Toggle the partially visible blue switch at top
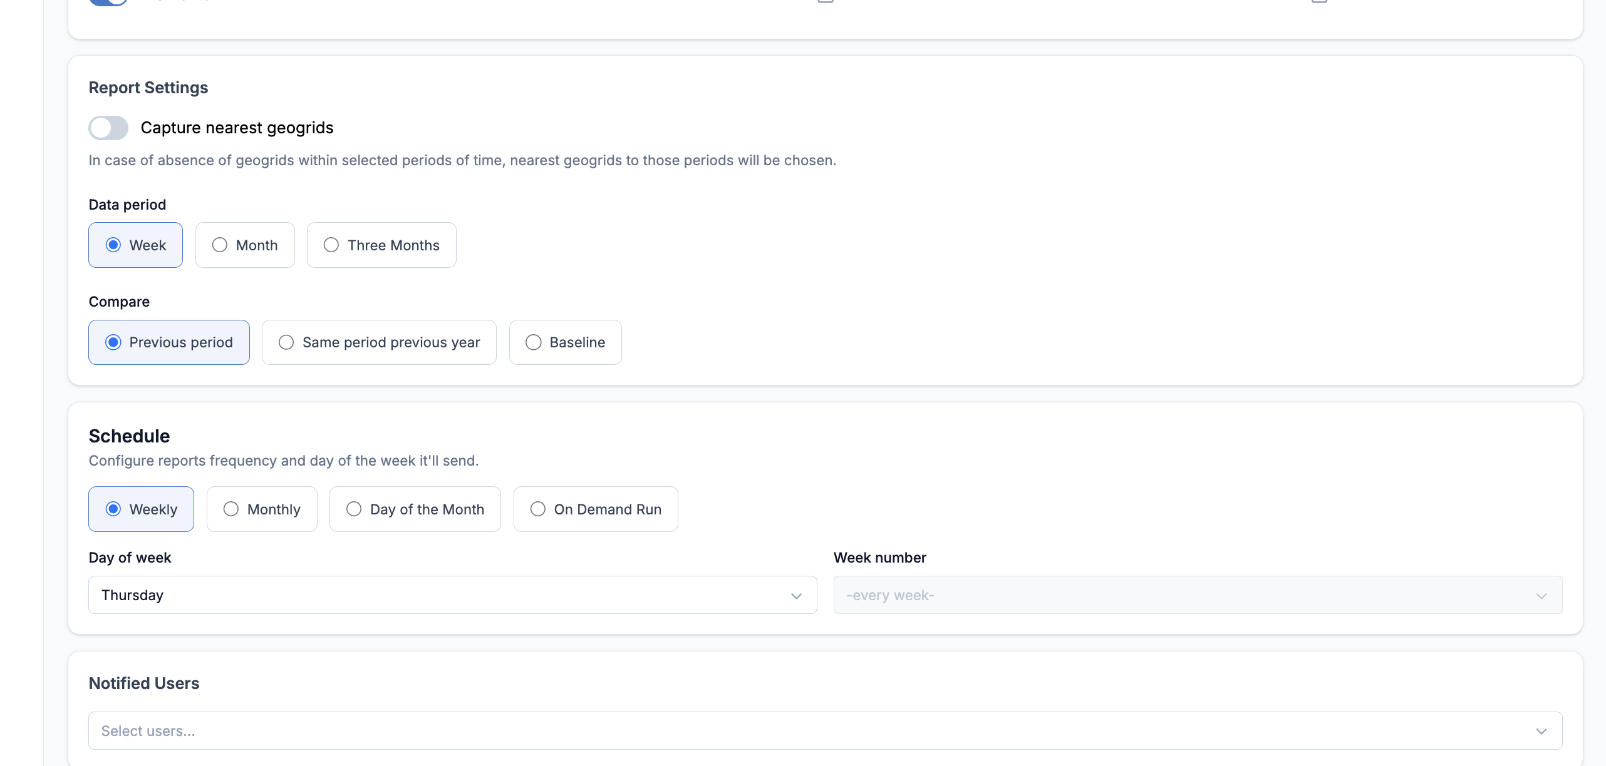The image size is (1606, 766). coord(108,1)
